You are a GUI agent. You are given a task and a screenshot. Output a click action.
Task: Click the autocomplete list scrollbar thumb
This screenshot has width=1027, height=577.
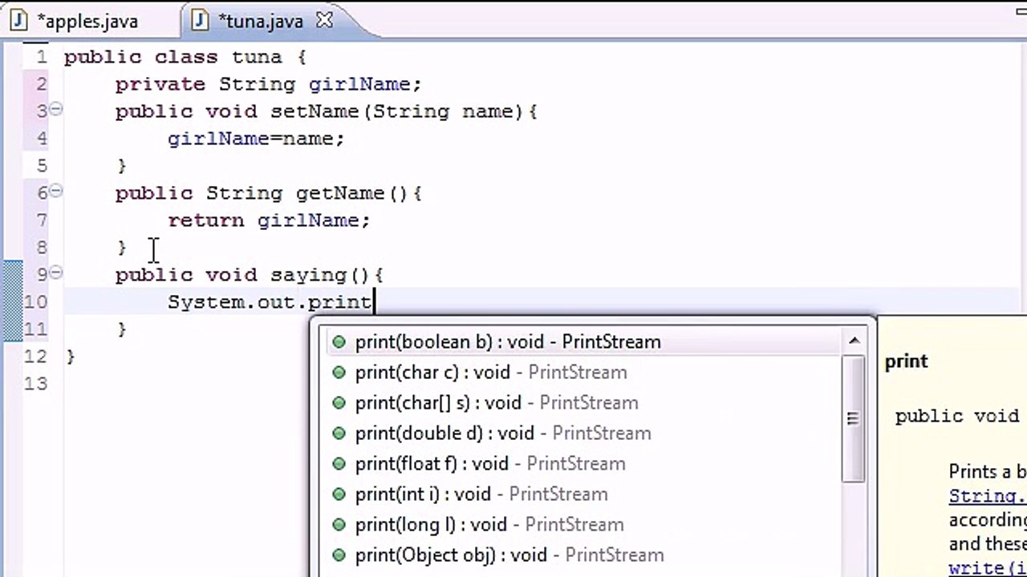pos(853,418)
